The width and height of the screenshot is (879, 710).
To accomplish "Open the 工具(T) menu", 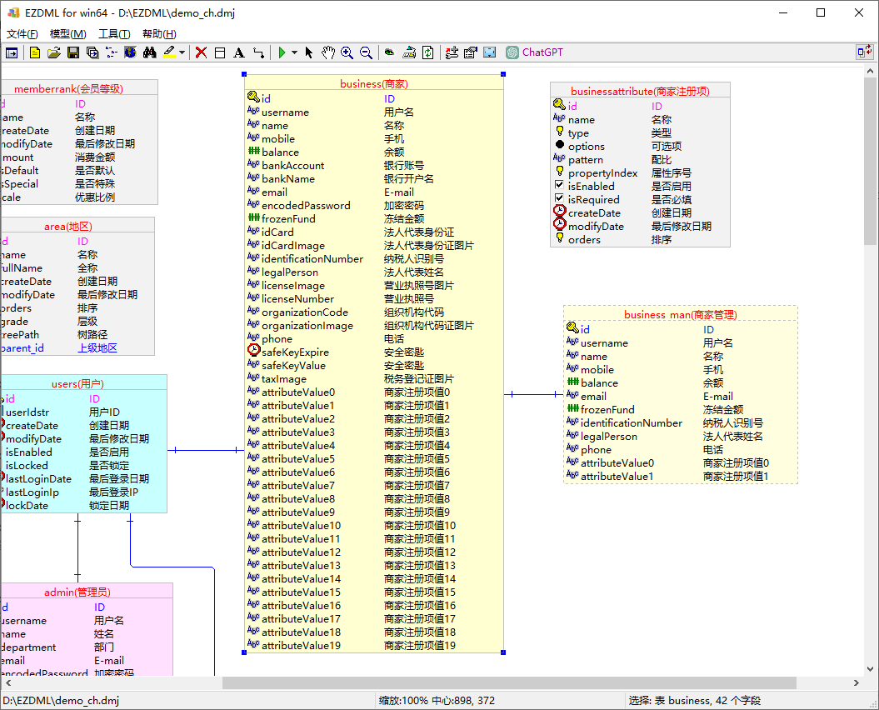I will point(114,34).
